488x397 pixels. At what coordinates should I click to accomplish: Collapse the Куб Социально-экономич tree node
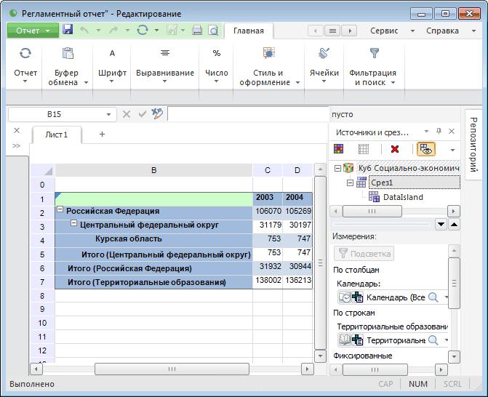point(337,168)
